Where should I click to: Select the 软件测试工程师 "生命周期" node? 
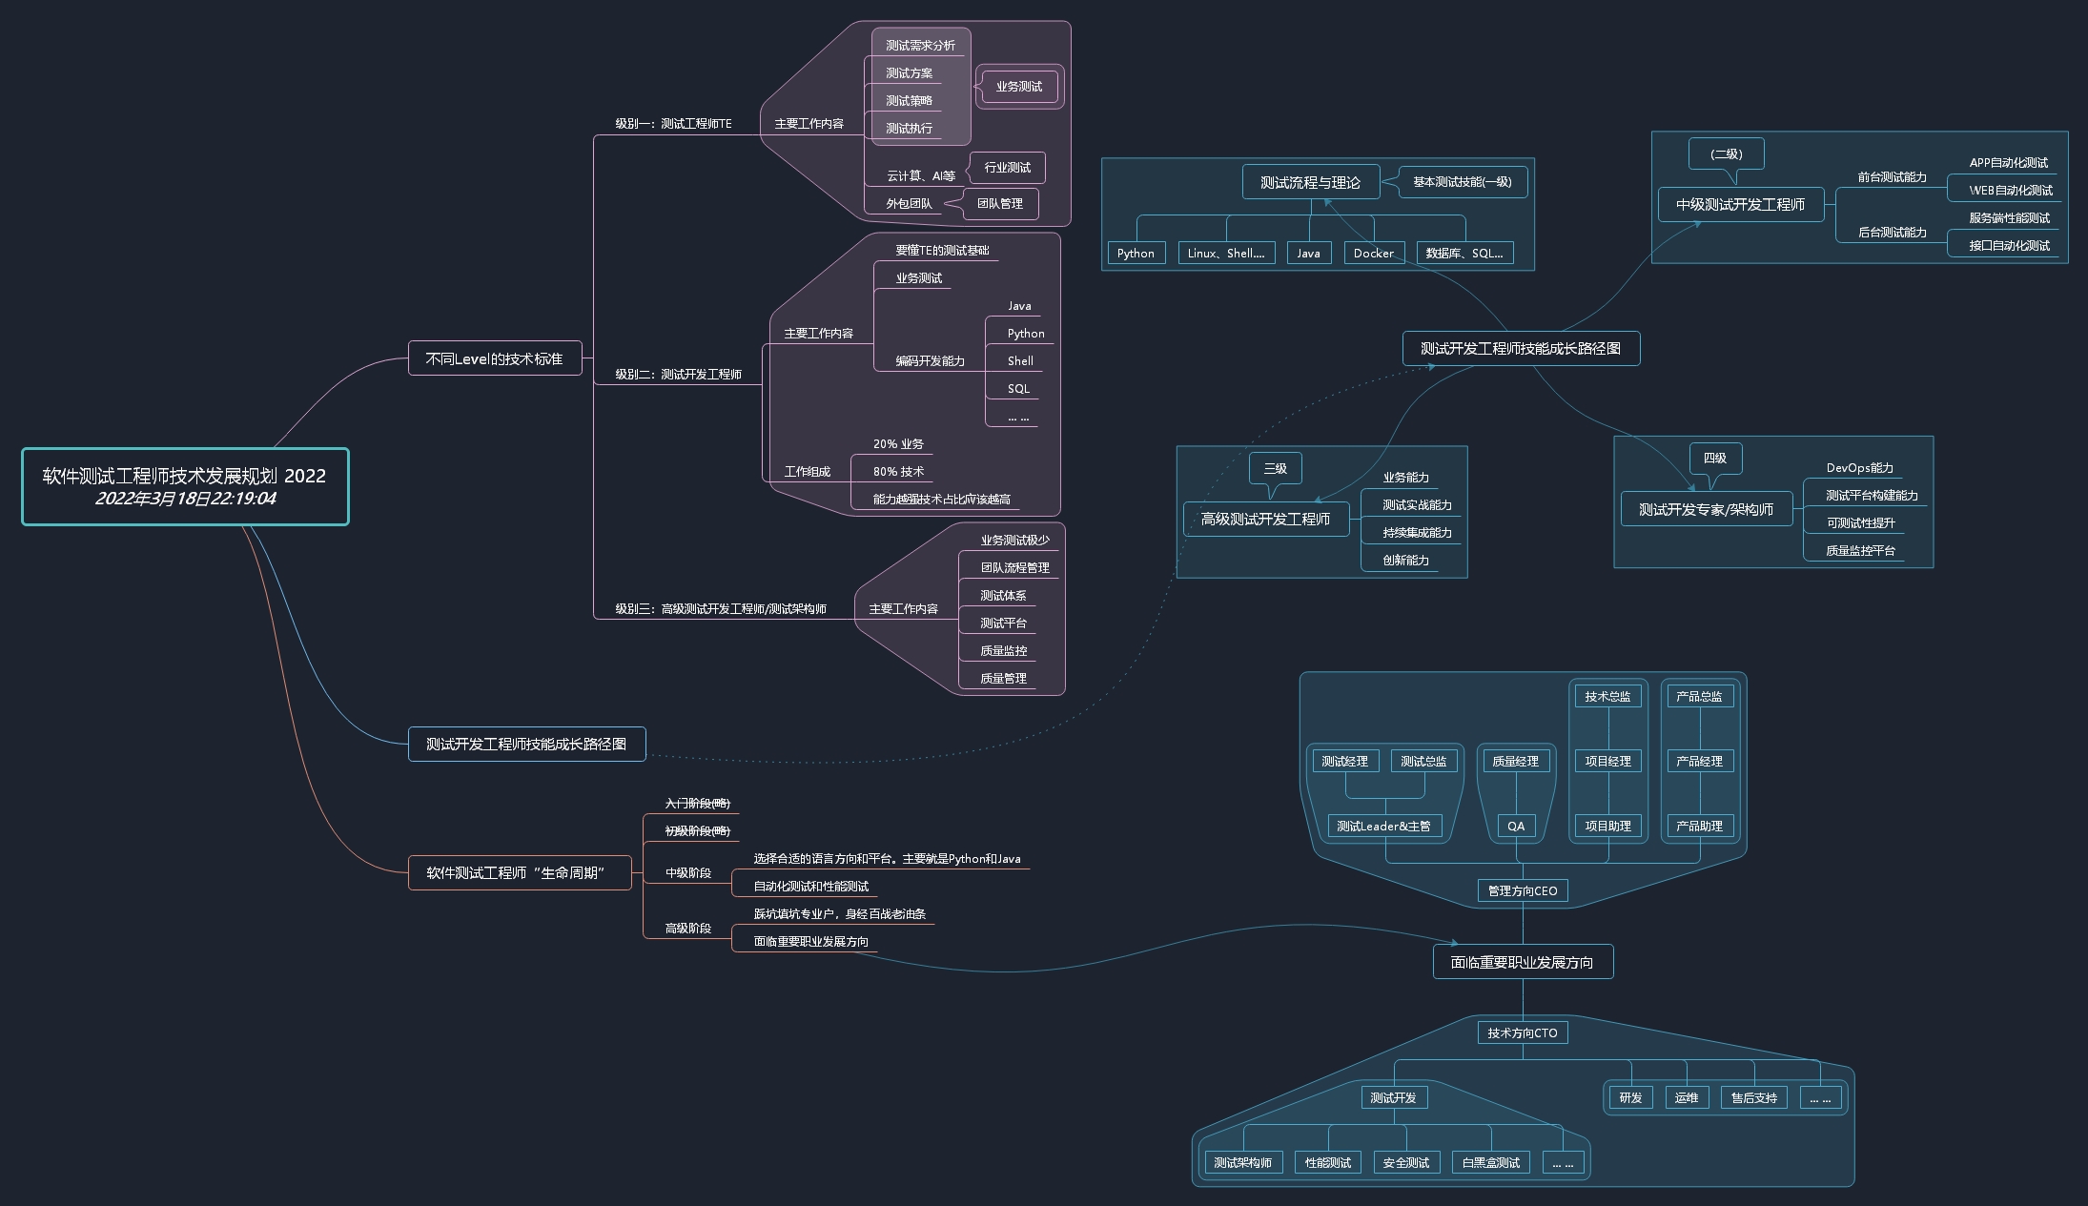click(519, 872)
